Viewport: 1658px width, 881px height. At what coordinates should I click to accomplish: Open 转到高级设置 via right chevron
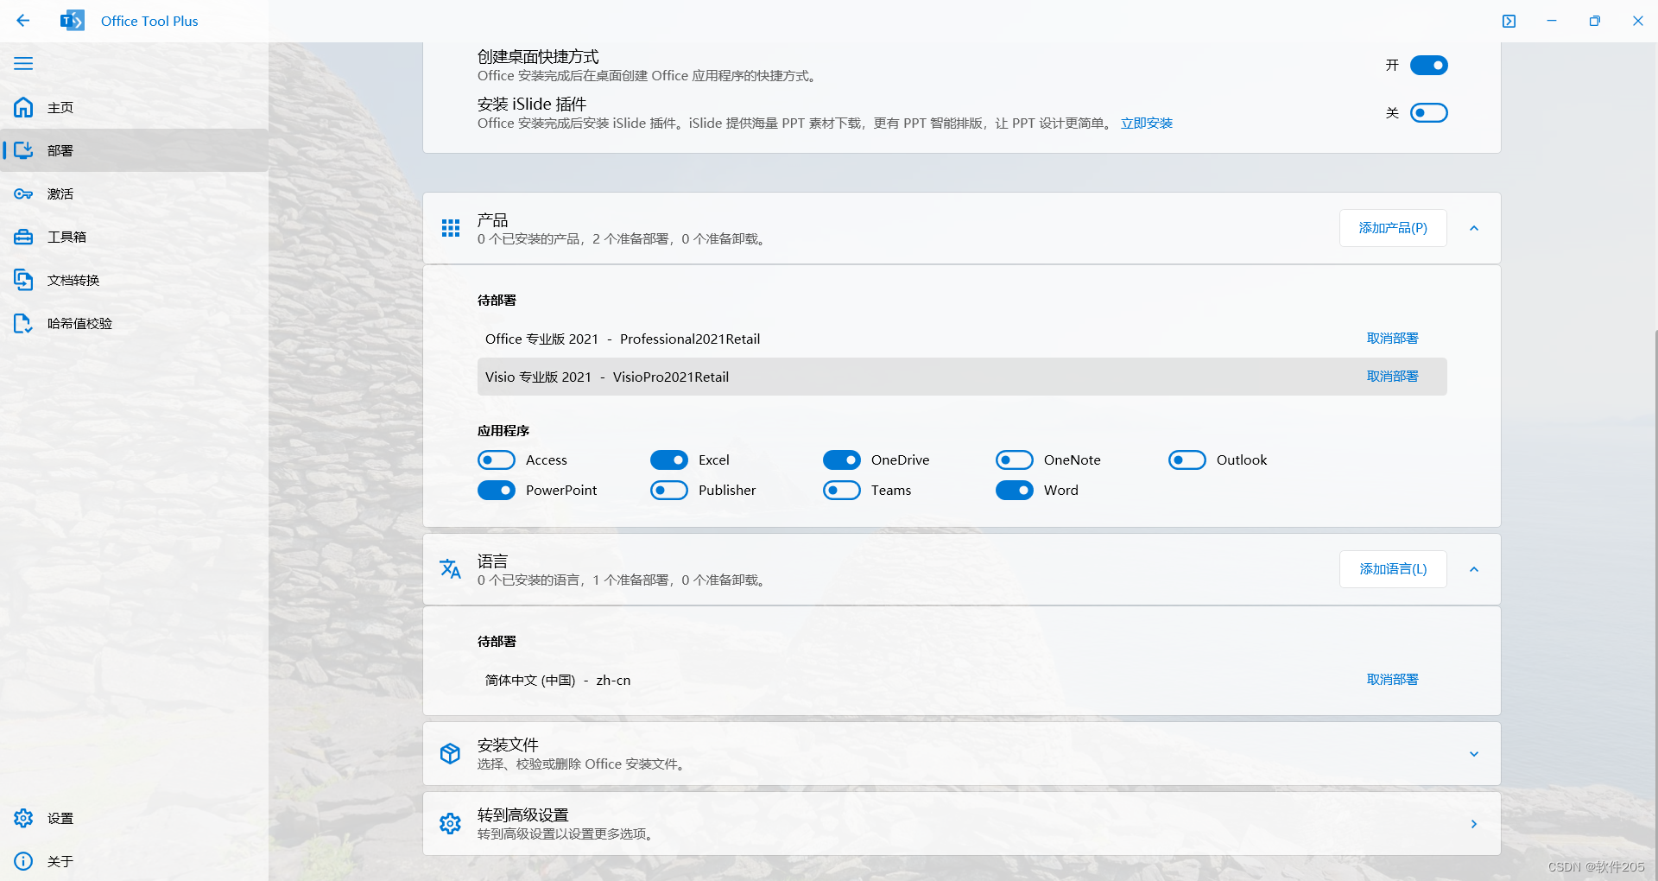pyautogui.click(x=1474, y=824)
